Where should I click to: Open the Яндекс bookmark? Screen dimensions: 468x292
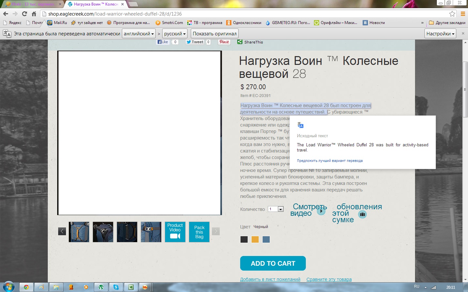[12, 23]
